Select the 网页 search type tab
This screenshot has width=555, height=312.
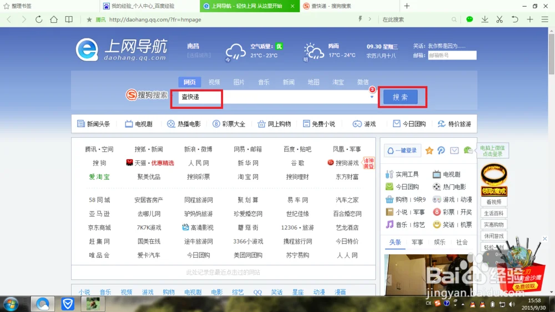coord(189,82)
